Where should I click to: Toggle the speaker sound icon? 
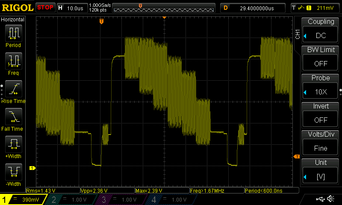pyautogui.click(x=330, y=199)
